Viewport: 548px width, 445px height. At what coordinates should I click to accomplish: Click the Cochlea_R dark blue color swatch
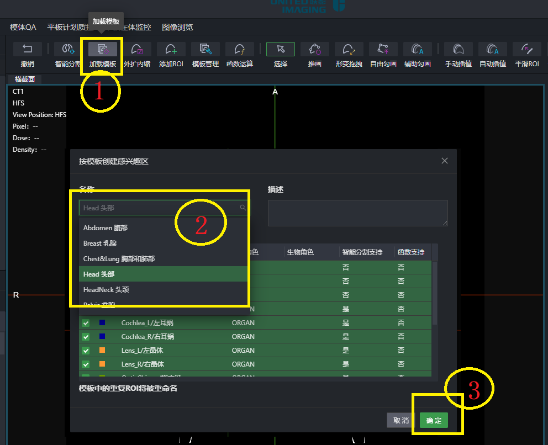point(102,336)
